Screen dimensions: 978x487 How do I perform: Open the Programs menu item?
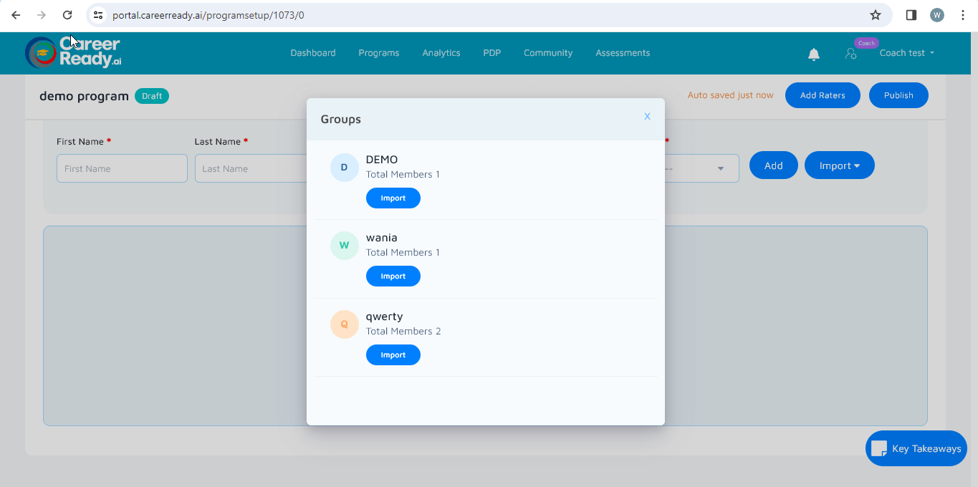point(378,53)
